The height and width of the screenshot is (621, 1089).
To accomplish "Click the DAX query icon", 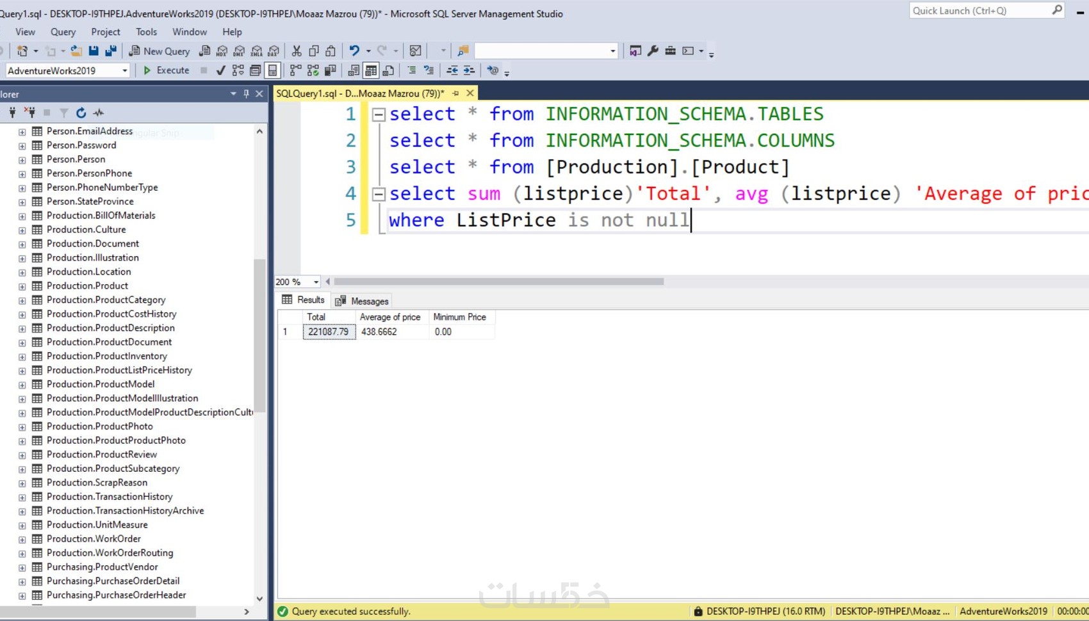I will coord(274,51).
